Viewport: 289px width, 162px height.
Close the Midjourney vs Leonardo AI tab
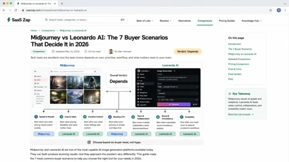click(55, 3)
